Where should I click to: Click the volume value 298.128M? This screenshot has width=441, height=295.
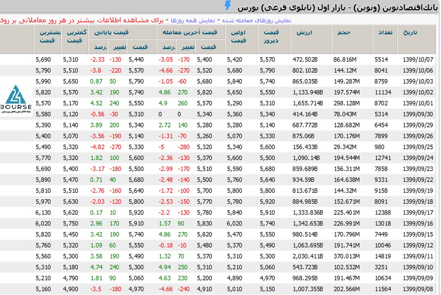tap(347, 103)
